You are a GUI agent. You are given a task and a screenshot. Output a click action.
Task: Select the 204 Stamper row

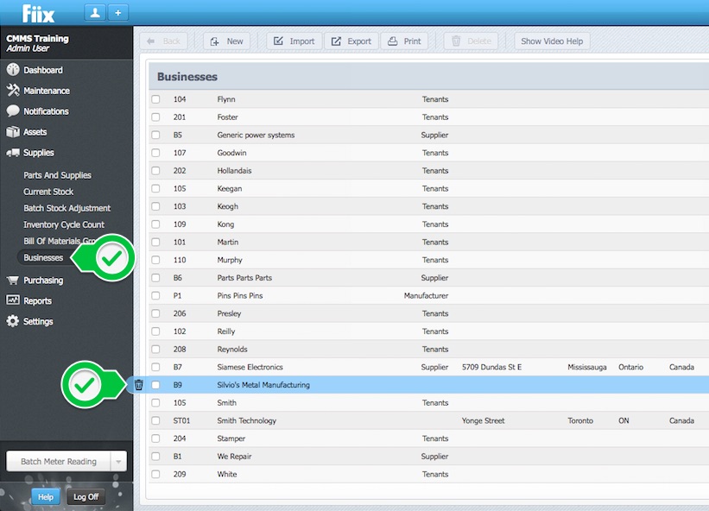428,438
